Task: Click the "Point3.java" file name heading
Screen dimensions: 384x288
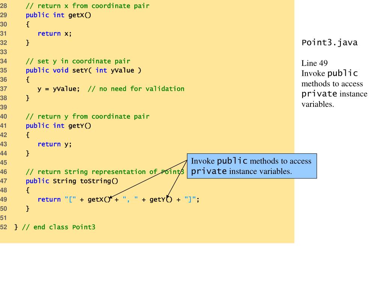Action: click(x=329, y=43)
